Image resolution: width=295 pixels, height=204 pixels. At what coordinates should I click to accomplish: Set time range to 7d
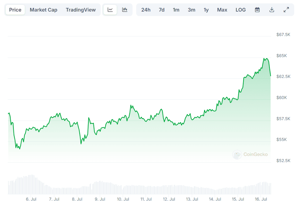point(162,10)
